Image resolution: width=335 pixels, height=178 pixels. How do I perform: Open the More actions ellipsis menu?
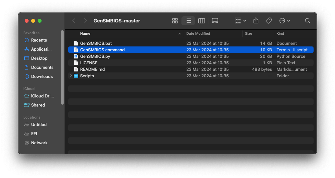(284, 21)
